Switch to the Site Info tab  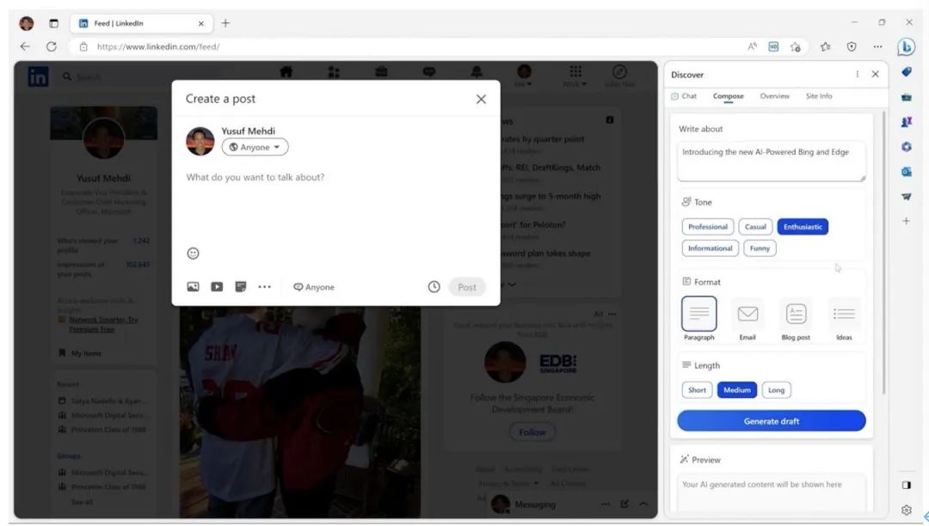point(819,96)
